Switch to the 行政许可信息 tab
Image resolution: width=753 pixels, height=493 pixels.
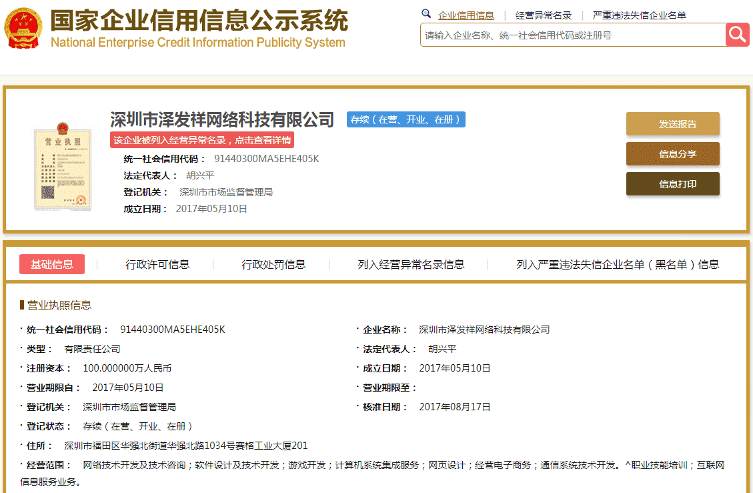point(157,264)
